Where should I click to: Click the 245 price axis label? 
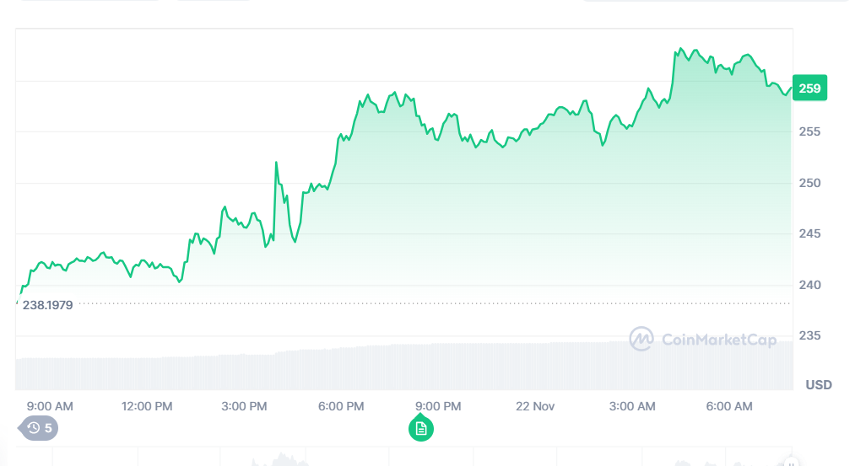click(809, 233)
